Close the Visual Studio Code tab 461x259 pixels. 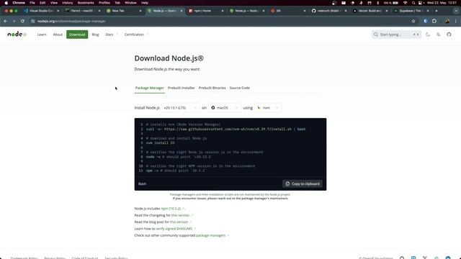click(58, 11)
